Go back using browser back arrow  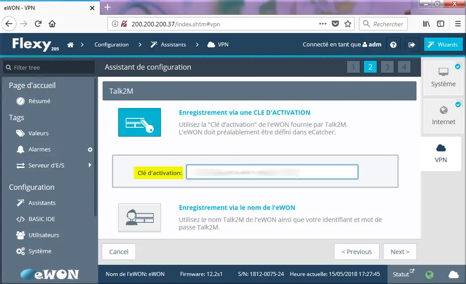(9, 24)
